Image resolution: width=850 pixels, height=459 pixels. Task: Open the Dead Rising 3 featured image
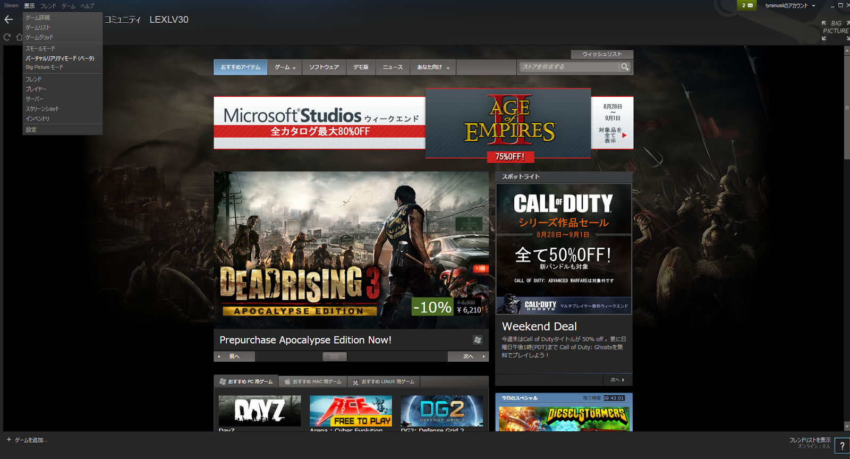coord(351,250)
